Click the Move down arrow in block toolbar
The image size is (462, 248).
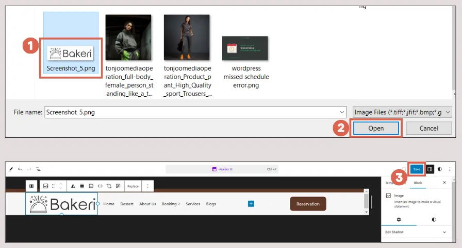[61, 188]
